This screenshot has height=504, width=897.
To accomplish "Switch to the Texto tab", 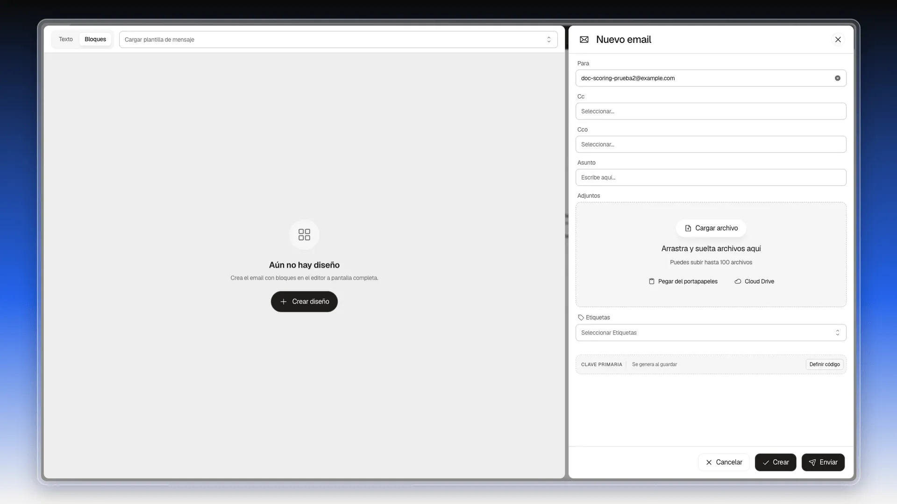I will (65, 39).
